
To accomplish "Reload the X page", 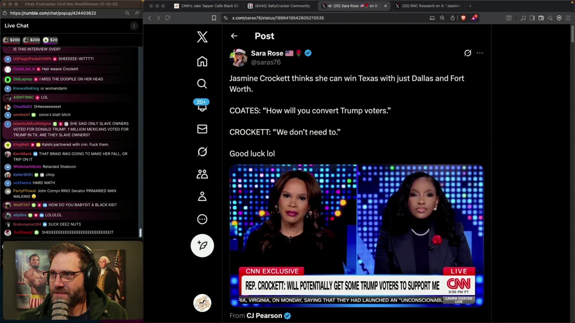I will coord(168,18).
